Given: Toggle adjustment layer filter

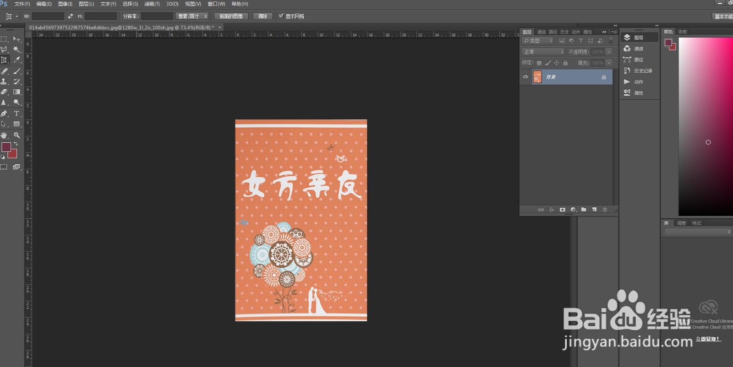Looking at the screenshot, I should 571,41.
